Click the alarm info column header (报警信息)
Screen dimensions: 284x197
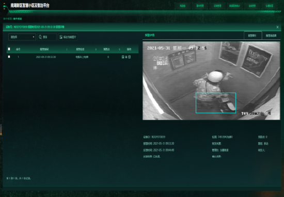80,49
